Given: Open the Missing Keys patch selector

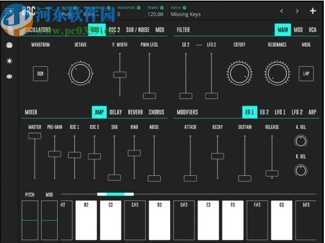Looking at the screenshot, I should coord(185,14).
